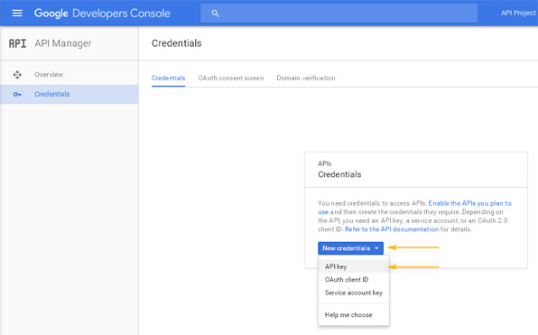
Task: Choose Service account key from menu
Action: pos(354,293)
